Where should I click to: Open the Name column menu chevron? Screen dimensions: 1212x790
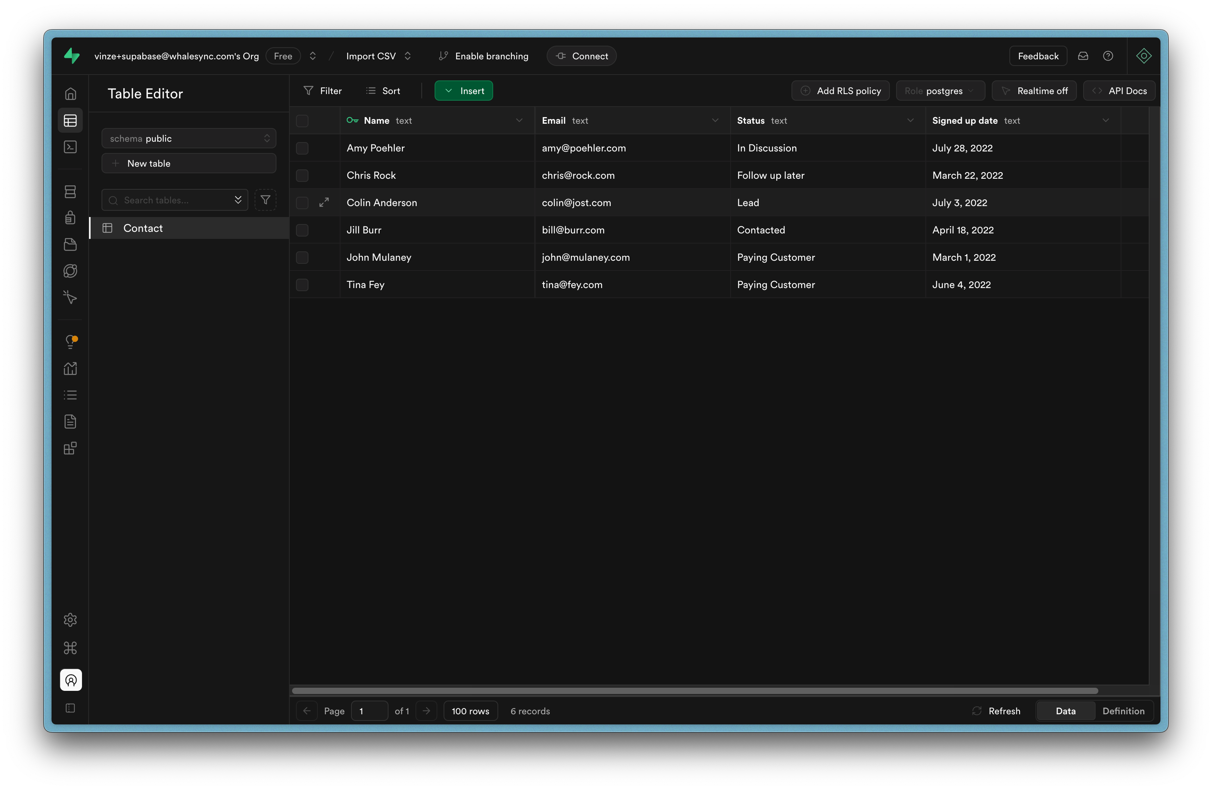(519, 121)
